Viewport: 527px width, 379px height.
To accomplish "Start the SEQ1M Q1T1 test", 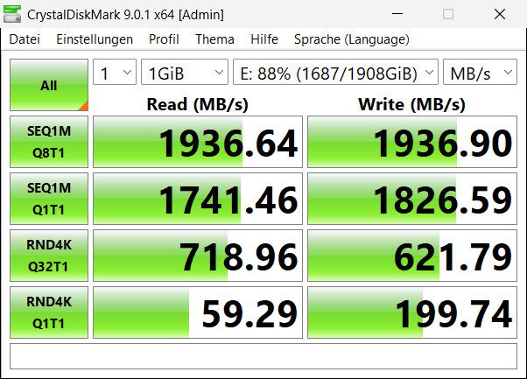I will 49,199.
